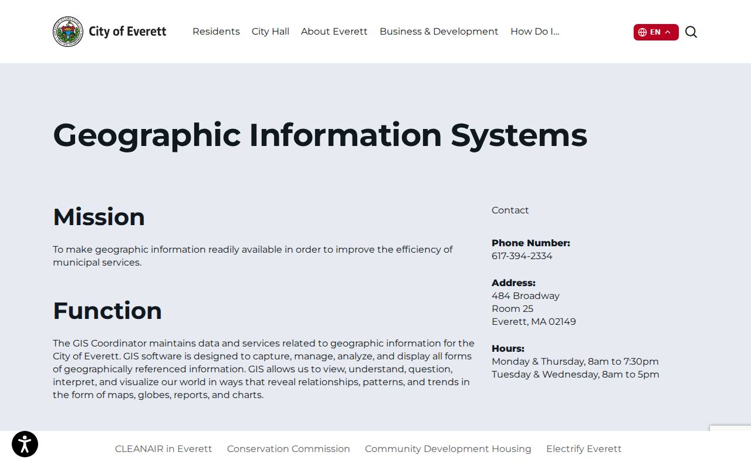This screenshot has width=751, height=469.
Task: Click the address line 484 Broadway
Action: click(526, 296)
